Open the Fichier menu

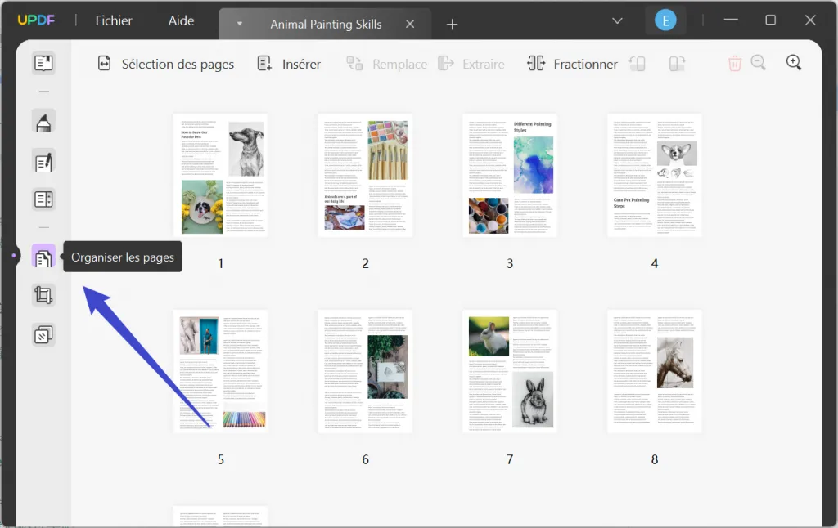pyautogui.click(x=112, y=20)
